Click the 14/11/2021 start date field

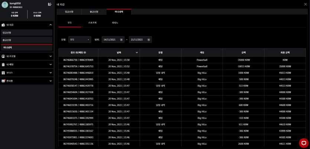tap(113, 40)
